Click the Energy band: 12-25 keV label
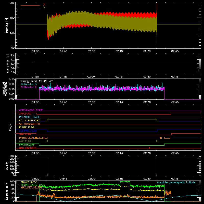This screenshot has width=204, height=204. (x=37, y=81)
